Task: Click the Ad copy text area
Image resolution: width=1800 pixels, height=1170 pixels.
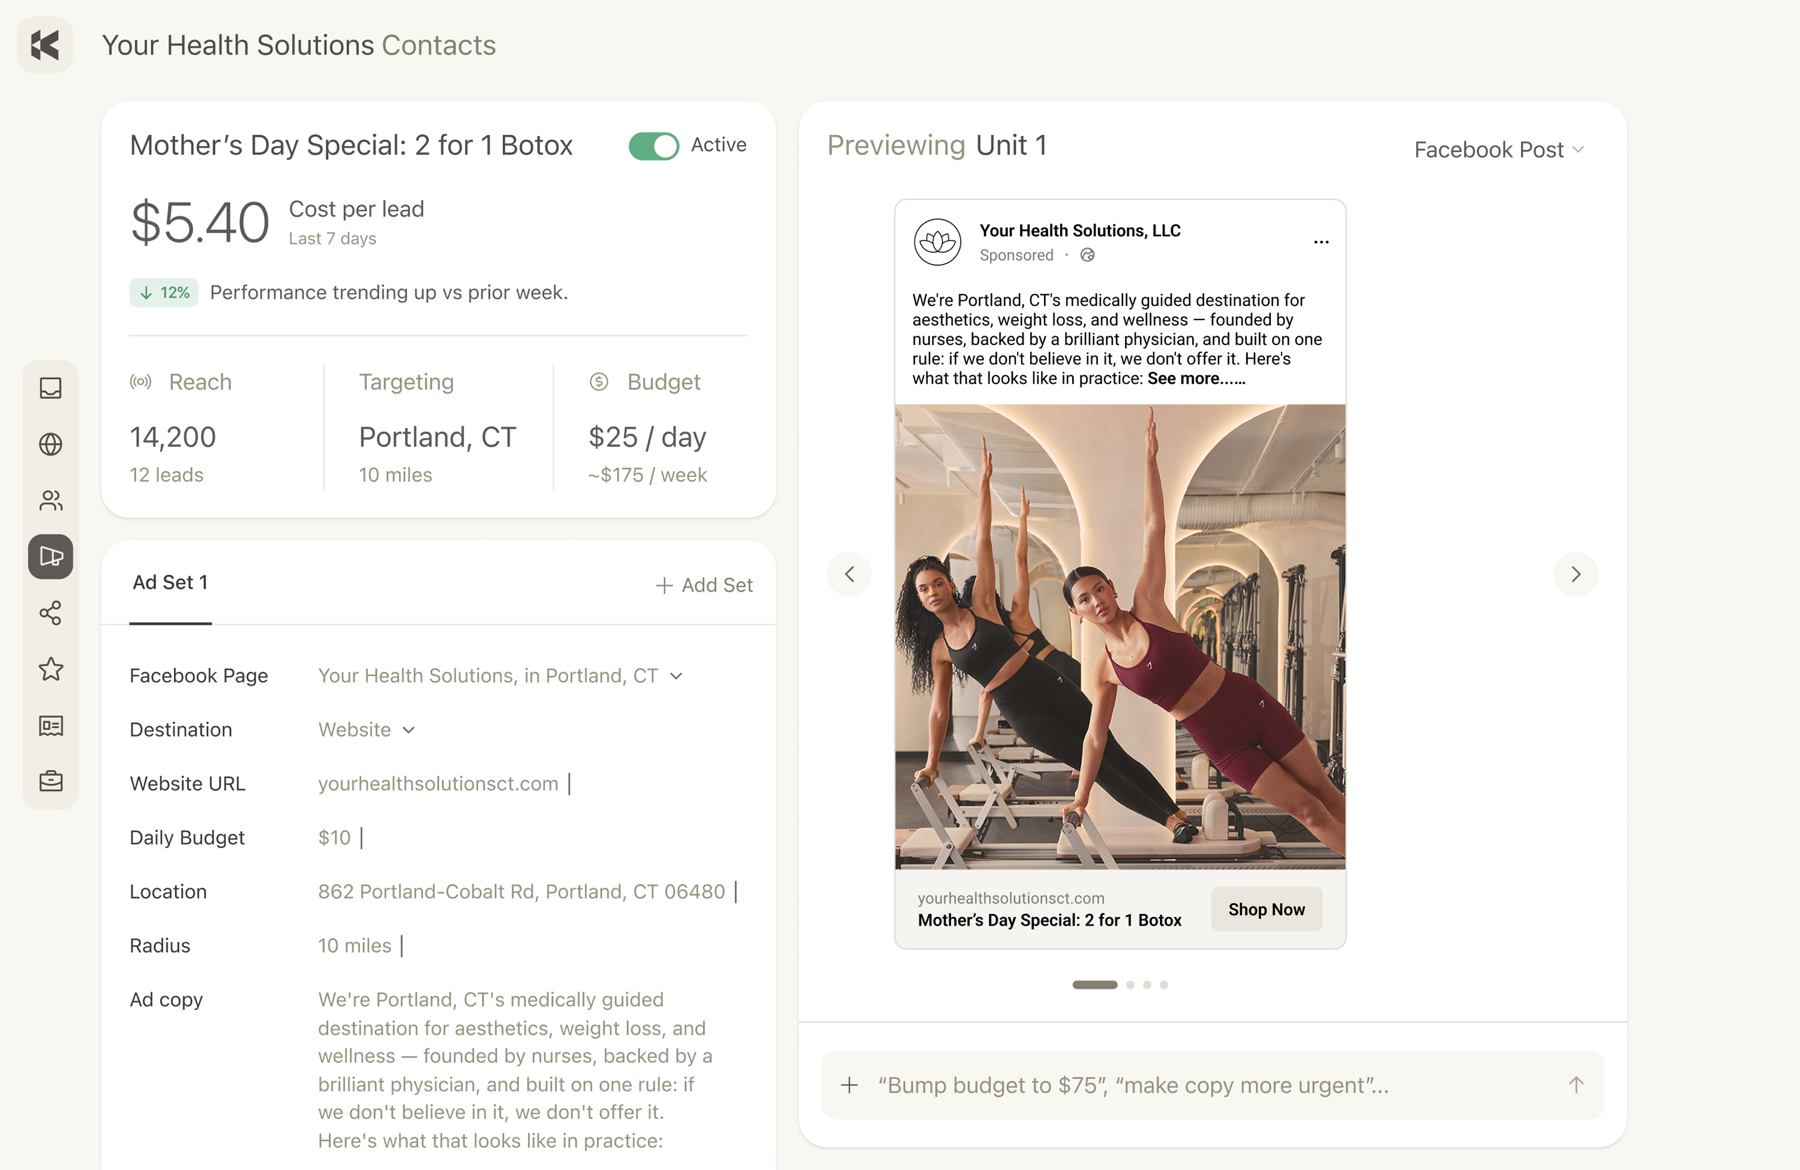Action: [516, 1070]
